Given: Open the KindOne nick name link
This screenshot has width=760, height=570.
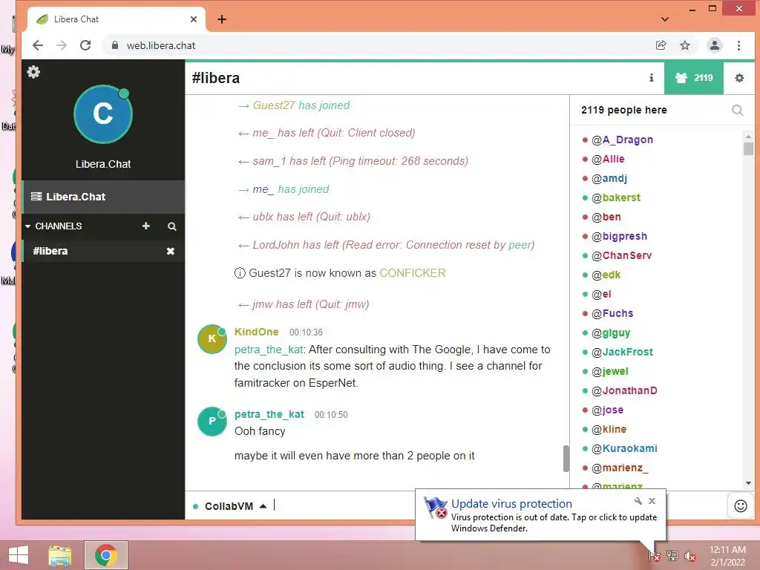Looking at the screenshot, I should click(x=256, y=332).
